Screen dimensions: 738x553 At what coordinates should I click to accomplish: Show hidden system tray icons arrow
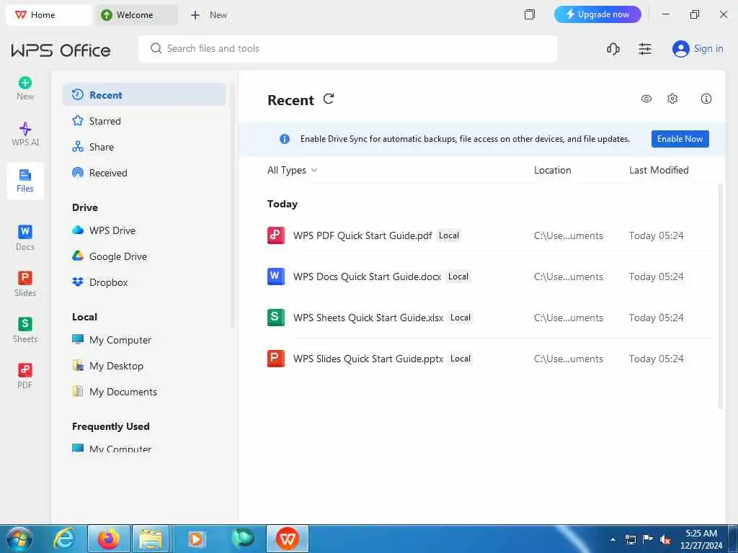tap(613, 539)
